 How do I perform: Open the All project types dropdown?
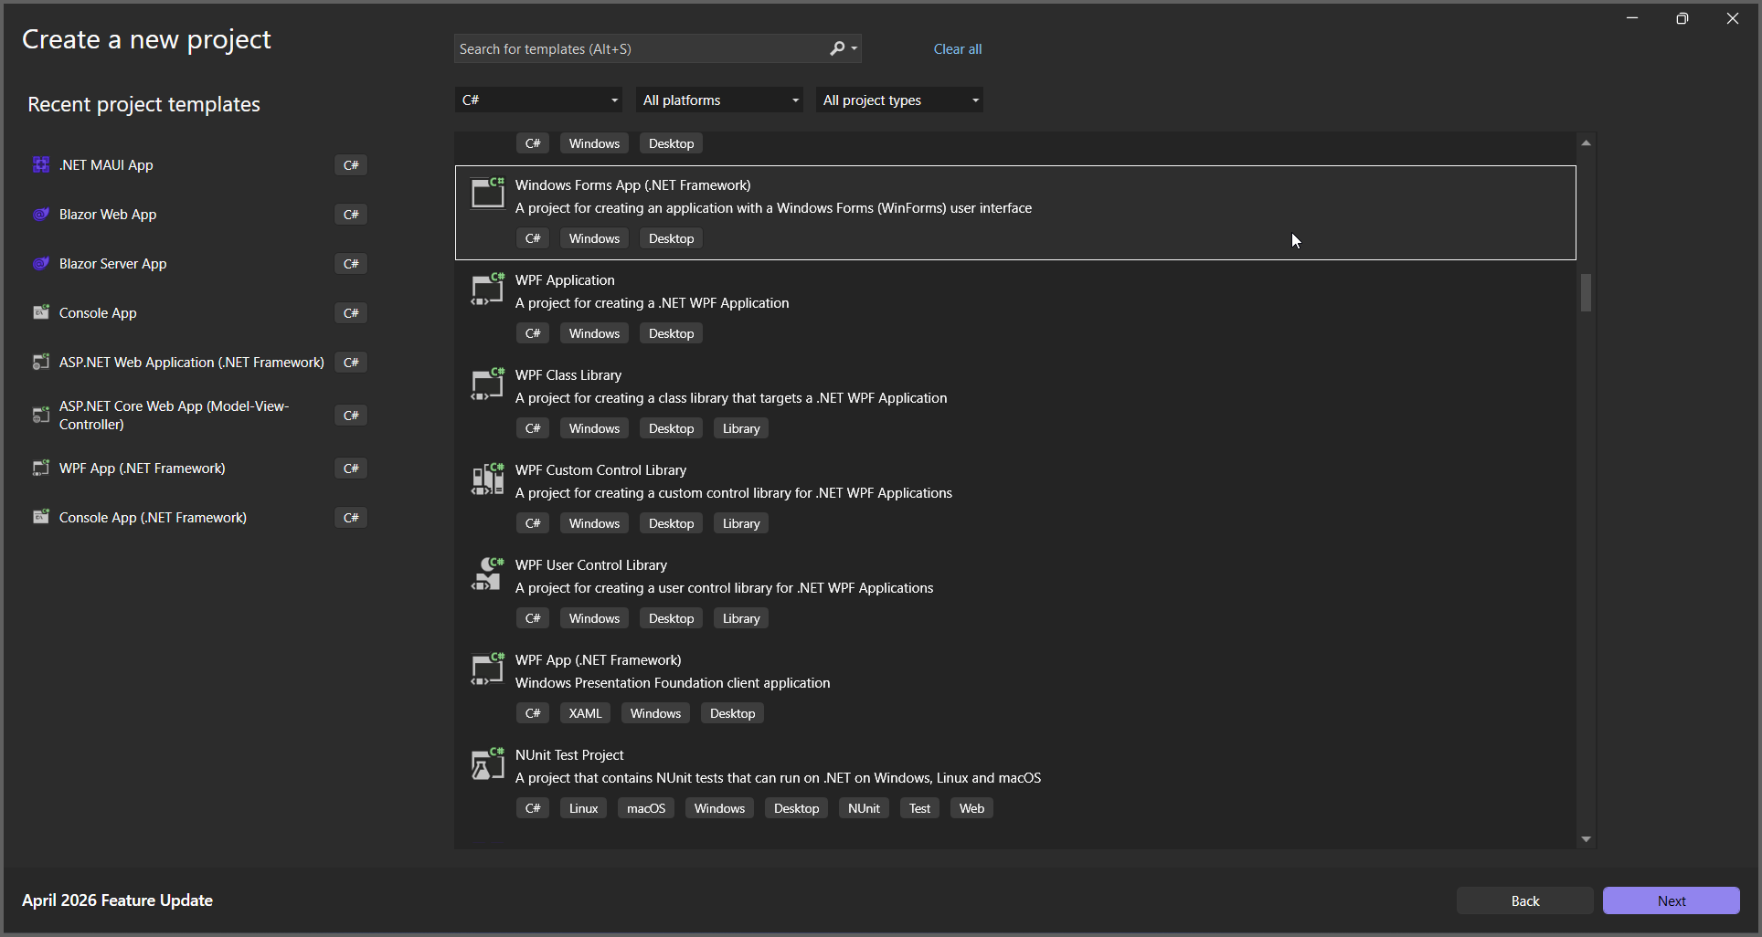point(899,100)
